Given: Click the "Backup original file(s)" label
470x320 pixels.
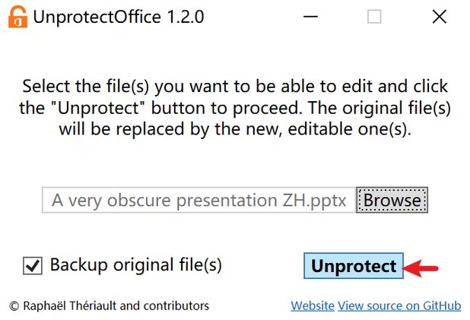Looking at the screenshot, I should coord(135,265).
